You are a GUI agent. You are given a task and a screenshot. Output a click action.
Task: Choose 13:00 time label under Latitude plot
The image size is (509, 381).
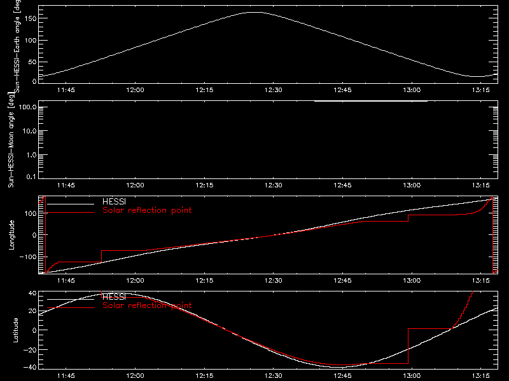point(412,376)
